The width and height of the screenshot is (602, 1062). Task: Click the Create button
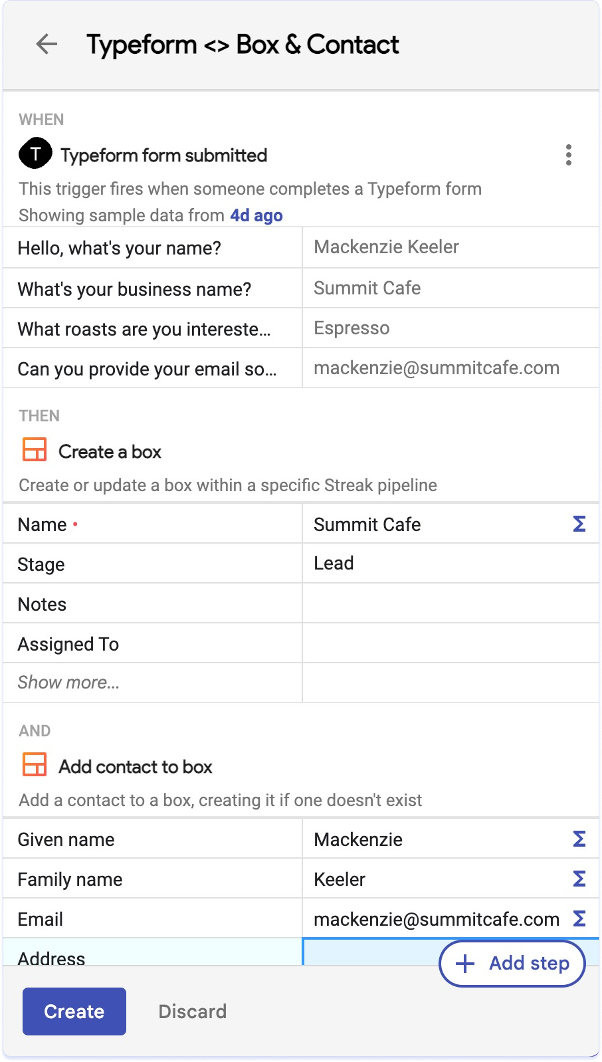coord(74,1011)
